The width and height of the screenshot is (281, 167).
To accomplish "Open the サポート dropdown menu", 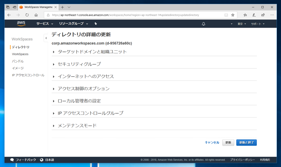I will [x=258, y=24].
